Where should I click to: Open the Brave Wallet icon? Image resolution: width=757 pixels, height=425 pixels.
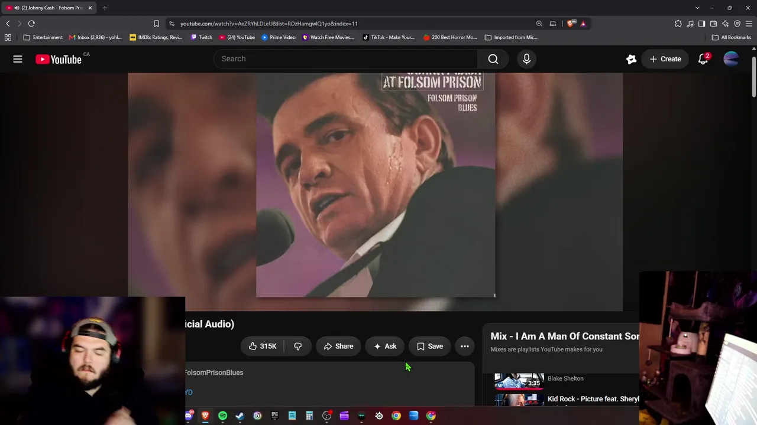click(x=714, y=24)
